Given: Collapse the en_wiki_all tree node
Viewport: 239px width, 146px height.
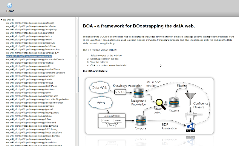Looking at the screenshot, I should point(1,20).
